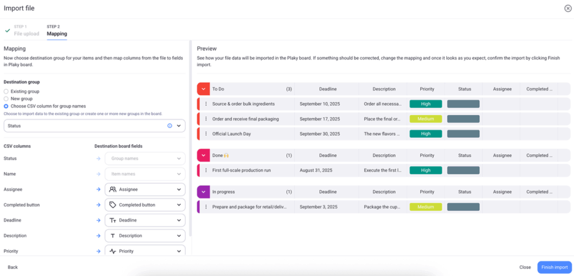574x276 pixels.
Task: Collapse the In progress group
Action: pos(203,192)
